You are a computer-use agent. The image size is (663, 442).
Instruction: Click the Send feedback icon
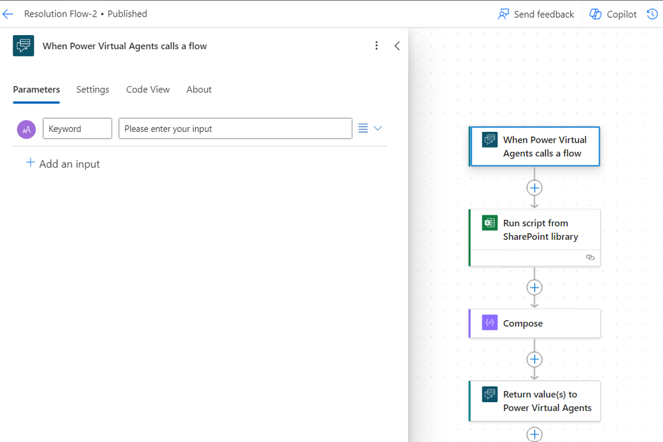click(504, 14)
